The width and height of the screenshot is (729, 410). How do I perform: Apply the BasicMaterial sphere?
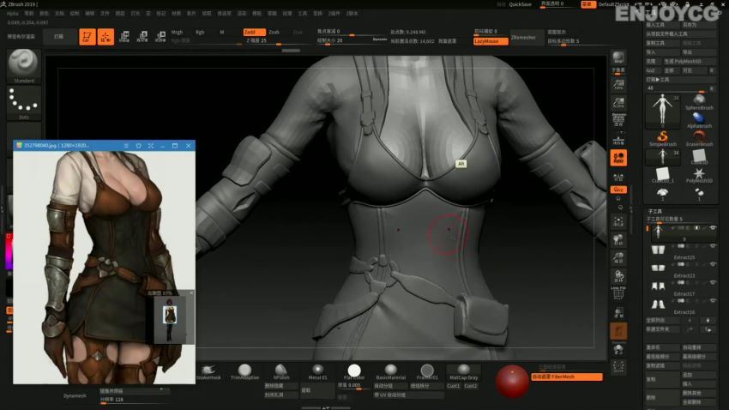pyautogui.click(x=390, y=372)
